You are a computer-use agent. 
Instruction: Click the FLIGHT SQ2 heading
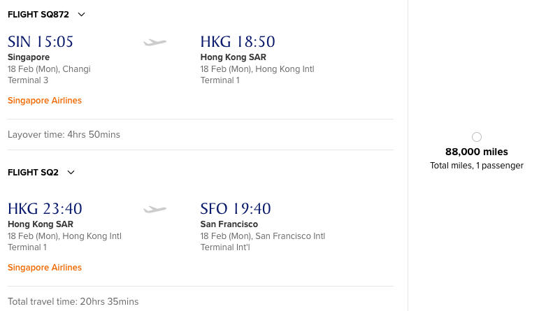coord(33,173)
